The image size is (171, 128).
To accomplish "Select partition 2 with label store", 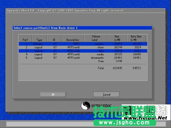I will pyautogui.click(x=83, y=47).
